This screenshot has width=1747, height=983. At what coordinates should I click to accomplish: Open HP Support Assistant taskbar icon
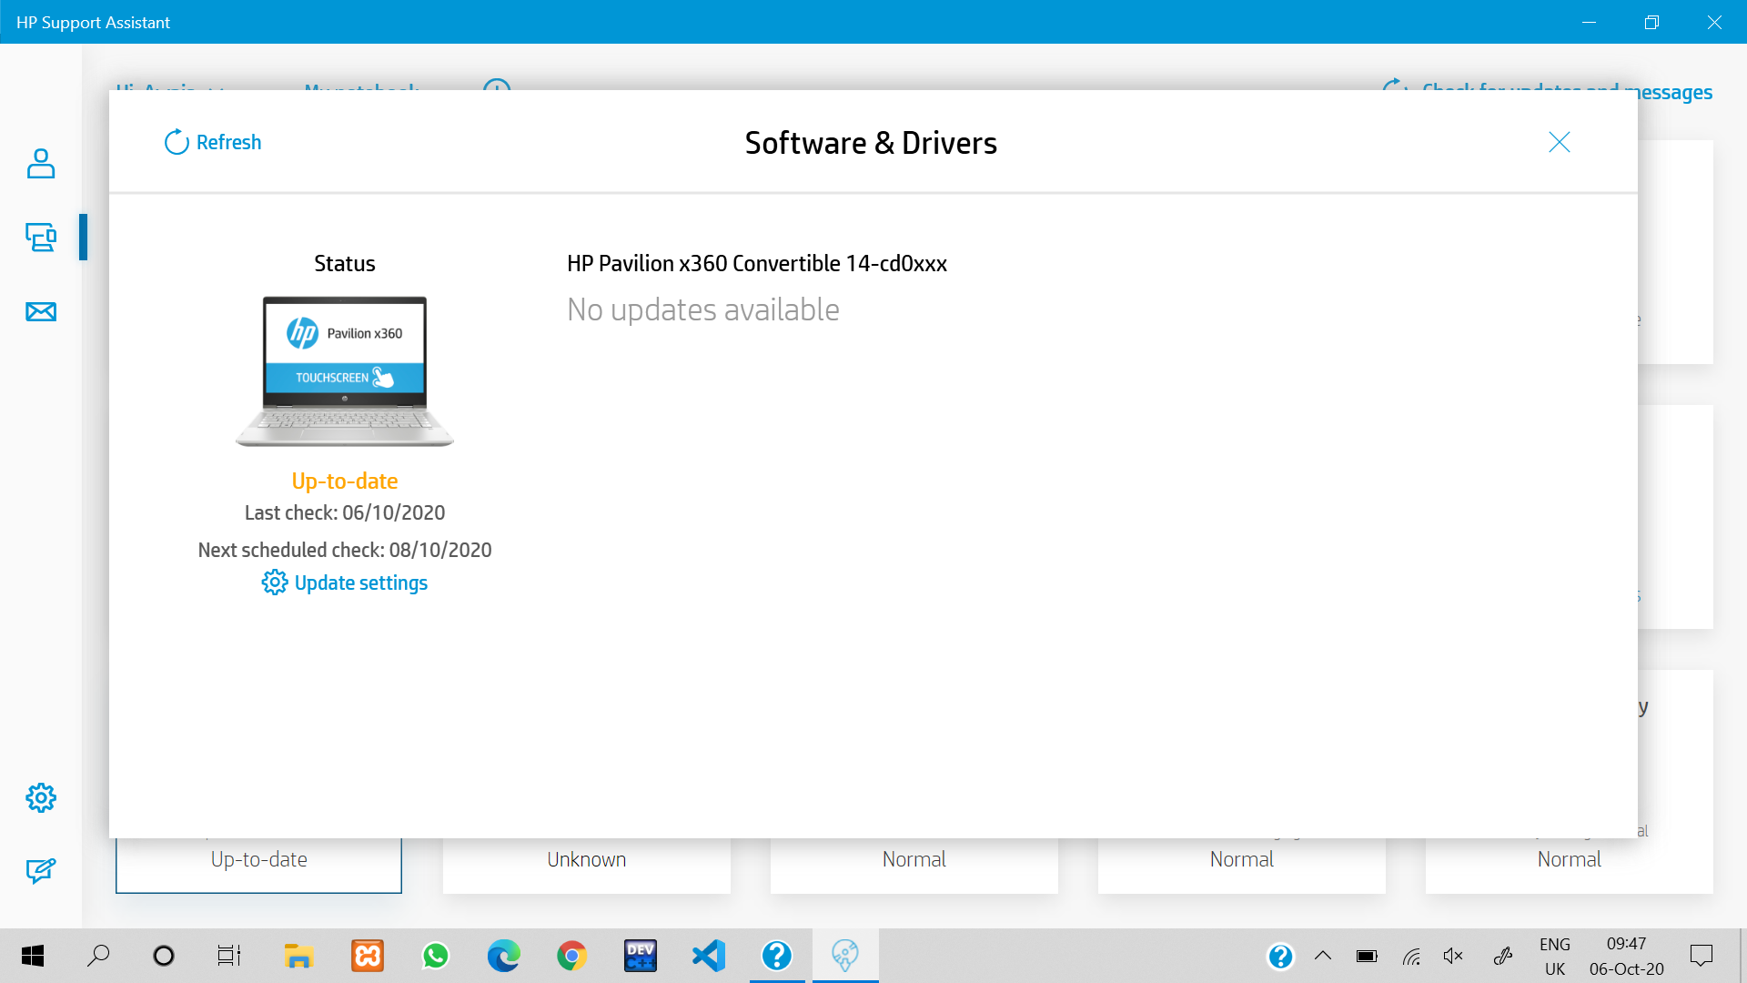tap(777, 956)
